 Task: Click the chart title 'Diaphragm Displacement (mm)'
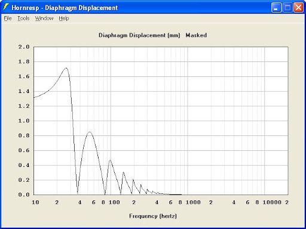click(x=139, y=35)
